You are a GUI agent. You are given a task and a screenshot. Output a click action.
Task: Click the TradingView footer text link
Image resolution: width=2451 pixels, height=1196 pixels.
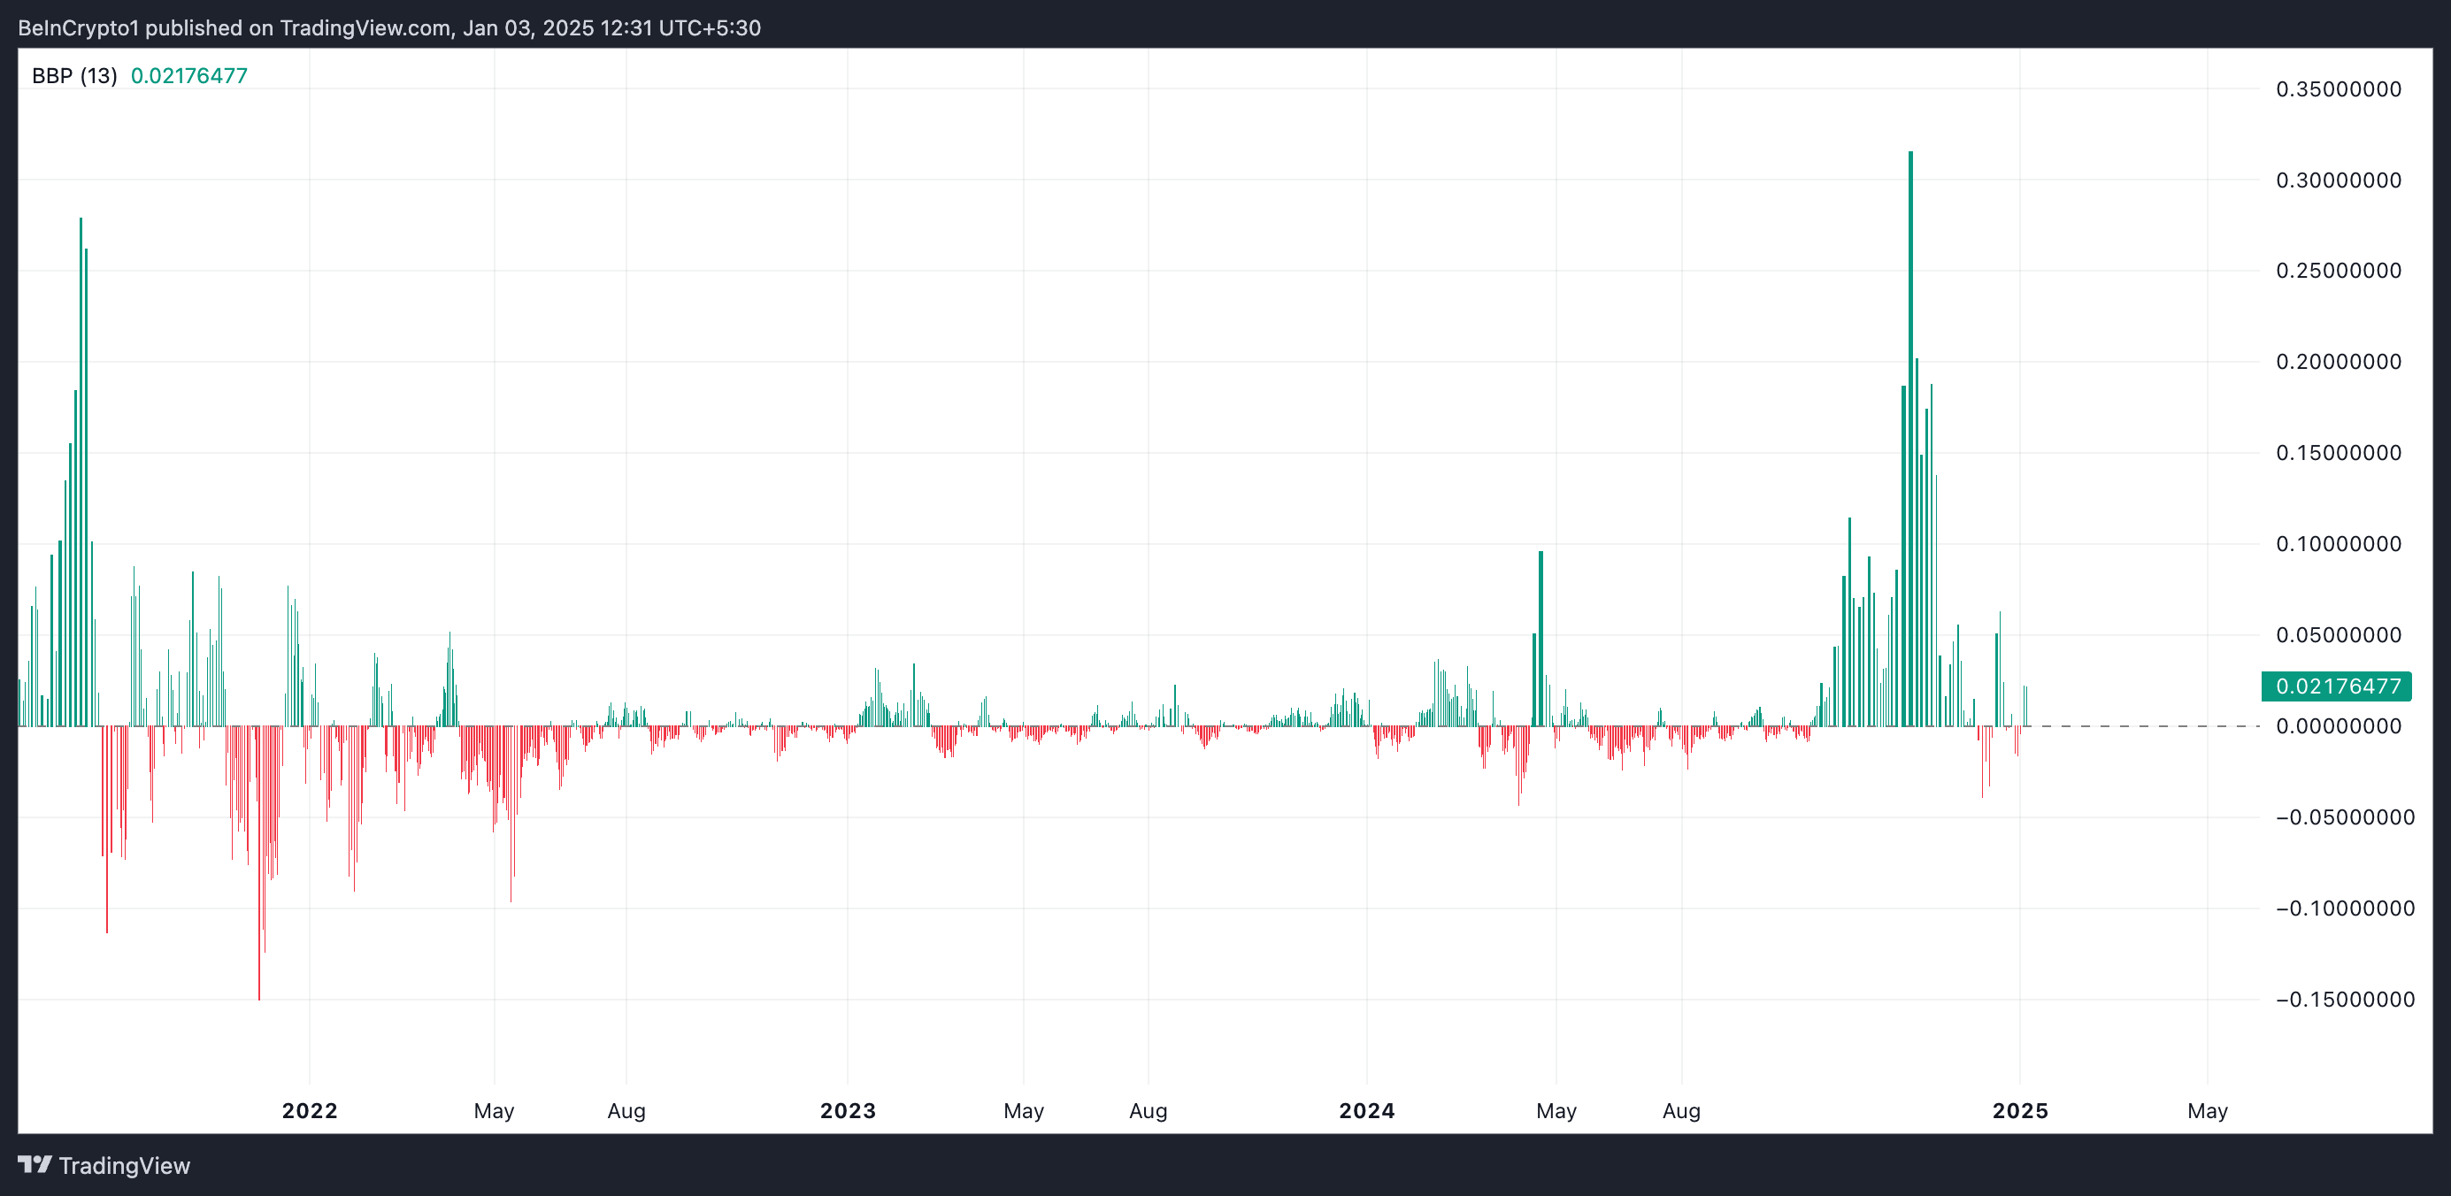(x=124, y=1166)
